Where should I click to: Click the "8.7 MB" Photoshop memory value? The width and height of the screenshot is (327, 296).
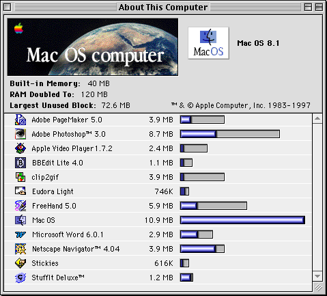161,134
